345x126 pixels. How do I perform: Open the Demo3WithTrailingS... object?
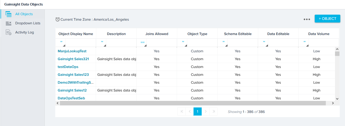click(x=76, y=83)
